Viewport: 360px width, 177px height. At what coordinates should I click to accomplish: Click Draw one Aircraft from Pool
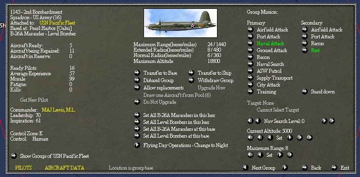click(x=177, y=95)
